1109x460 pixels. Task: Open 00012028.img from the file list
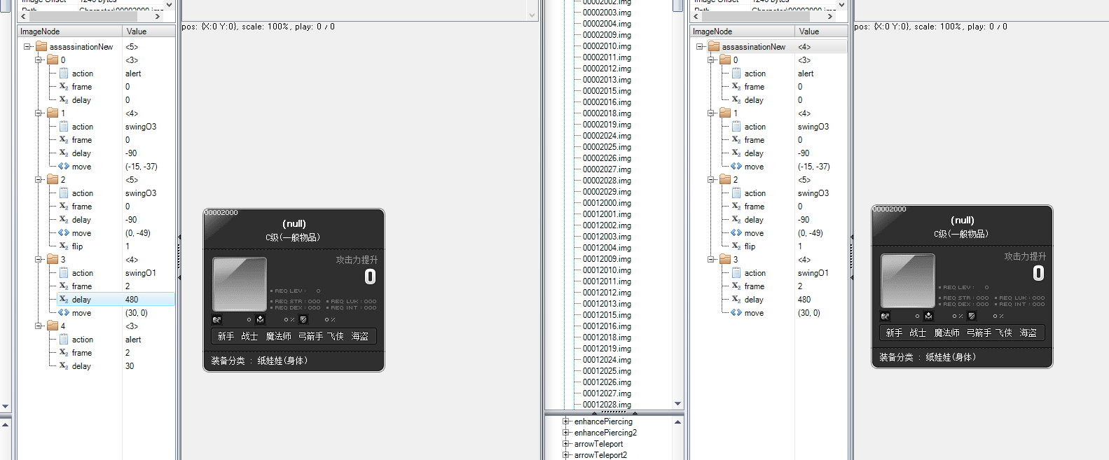606,405
